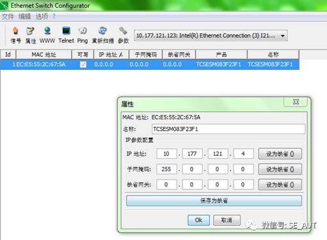Toggle the writable checkbox in device row 1
The image size is (327, 240).
pos(83,64)
